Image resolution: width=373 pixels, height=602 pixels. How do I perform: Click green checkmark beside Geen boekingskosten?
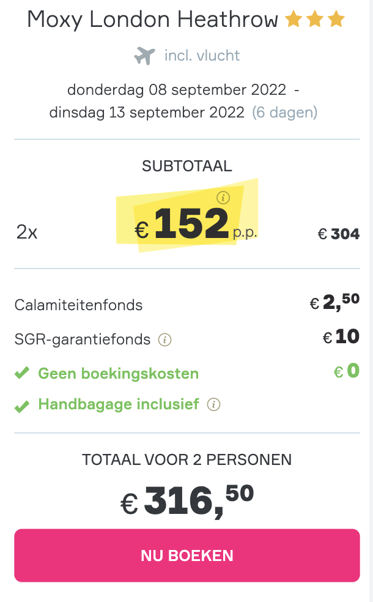coord(22,373)
